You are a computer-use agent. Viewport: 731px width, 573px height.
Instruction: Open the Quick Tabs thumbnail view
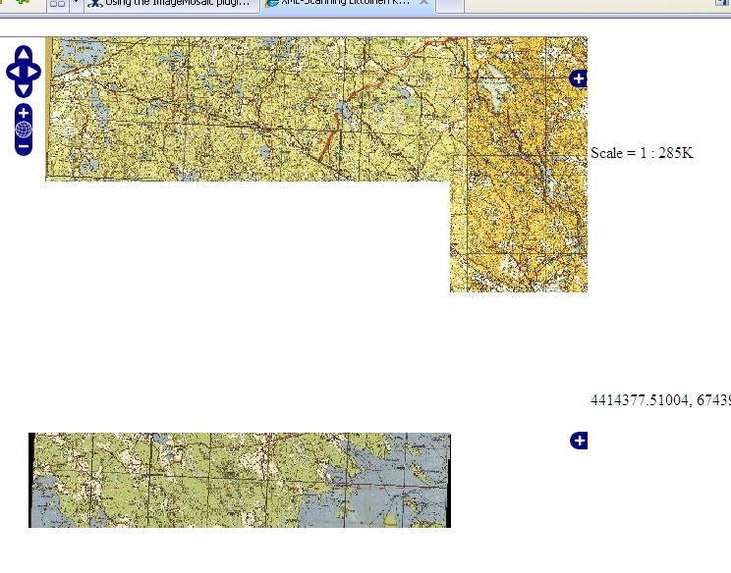pyautogui.click(x=57, y=4)
